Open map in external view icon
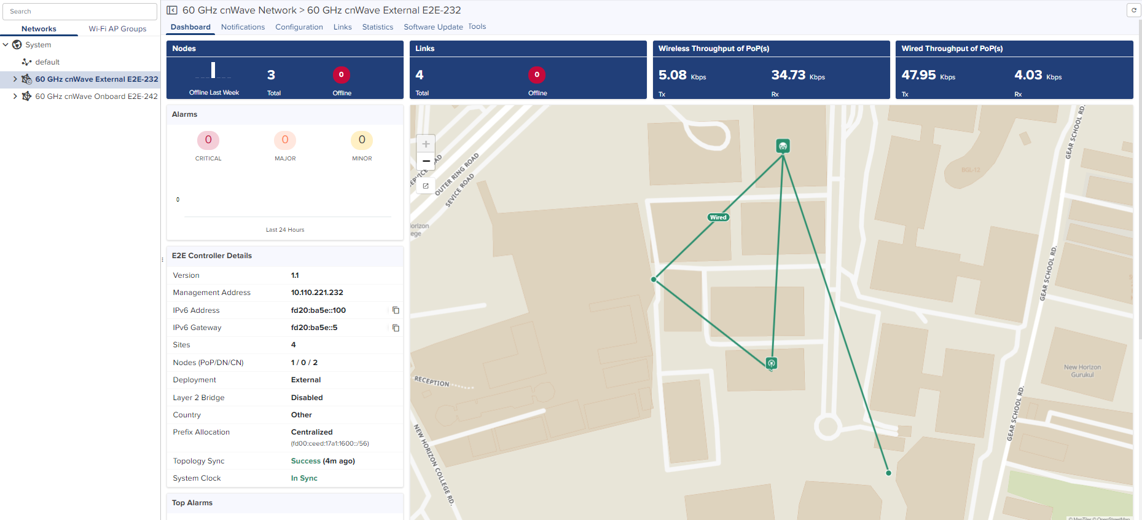 426,186
